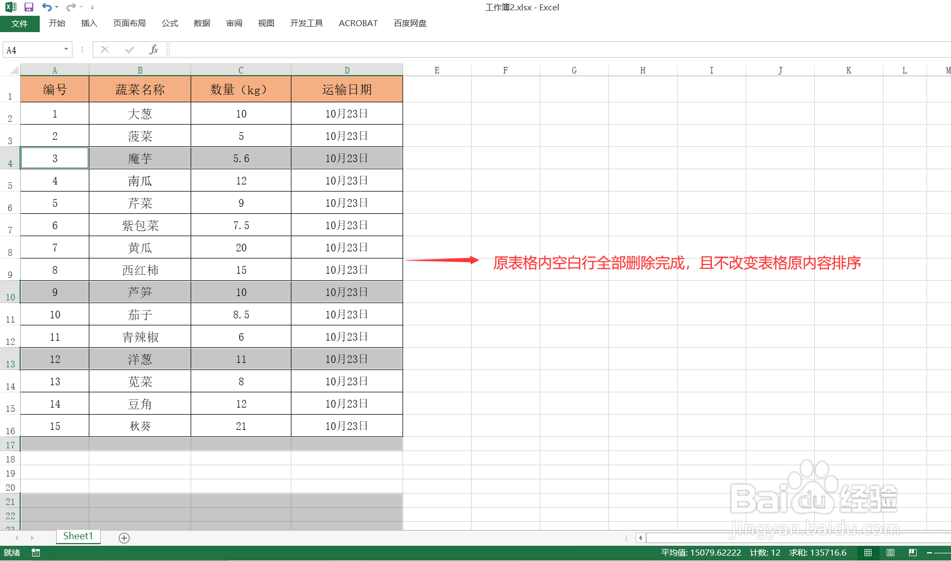This screenshot has height=561, width=951.
Task: Click the 数量（kg） header cell
Action: [241, 89]
